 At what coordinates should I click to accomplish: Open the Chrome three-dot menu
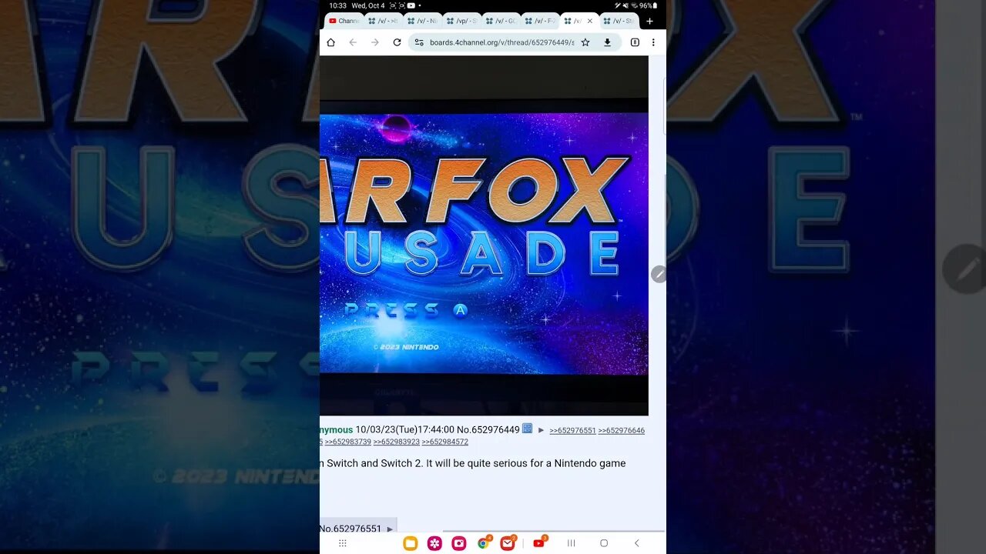tap(653, 42)
